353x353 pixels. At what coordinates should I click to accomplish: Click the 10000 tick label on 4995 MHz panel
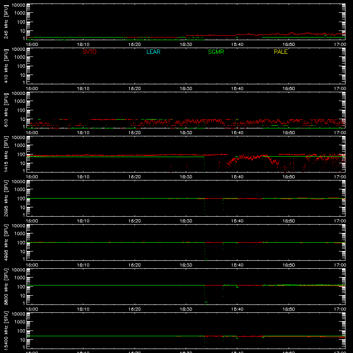(x=19, y=226)
